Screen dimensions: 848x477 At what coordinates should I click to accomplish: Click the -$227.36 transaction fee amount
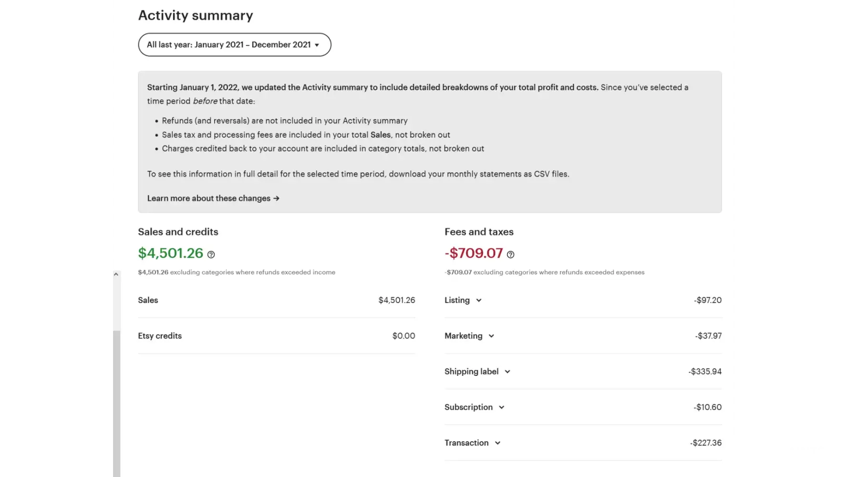705,443
